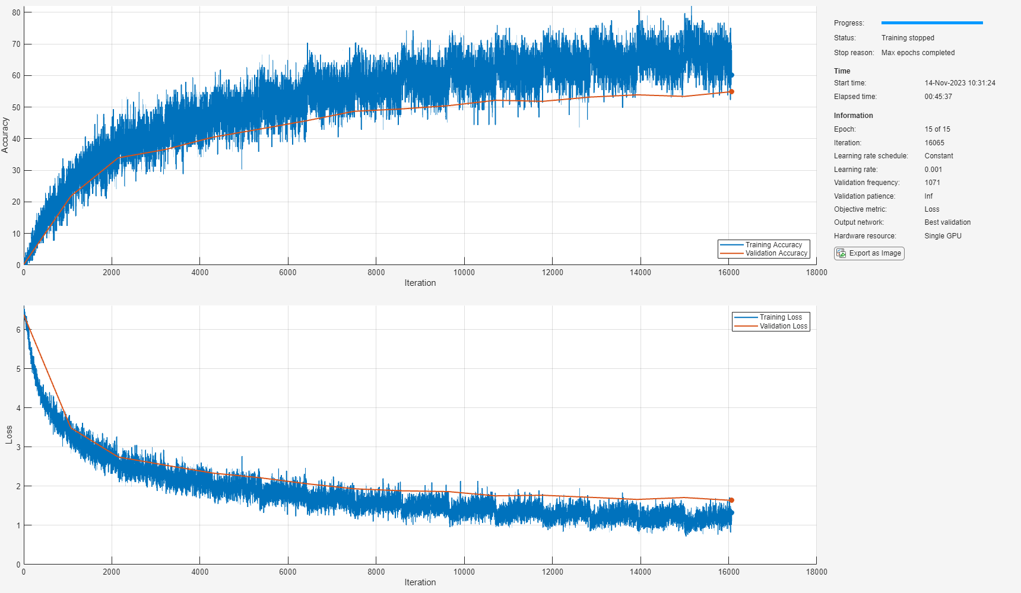Click final validation accuracy orange marker
Viewport: 1021px width, 593px height.
pos(731,92)
